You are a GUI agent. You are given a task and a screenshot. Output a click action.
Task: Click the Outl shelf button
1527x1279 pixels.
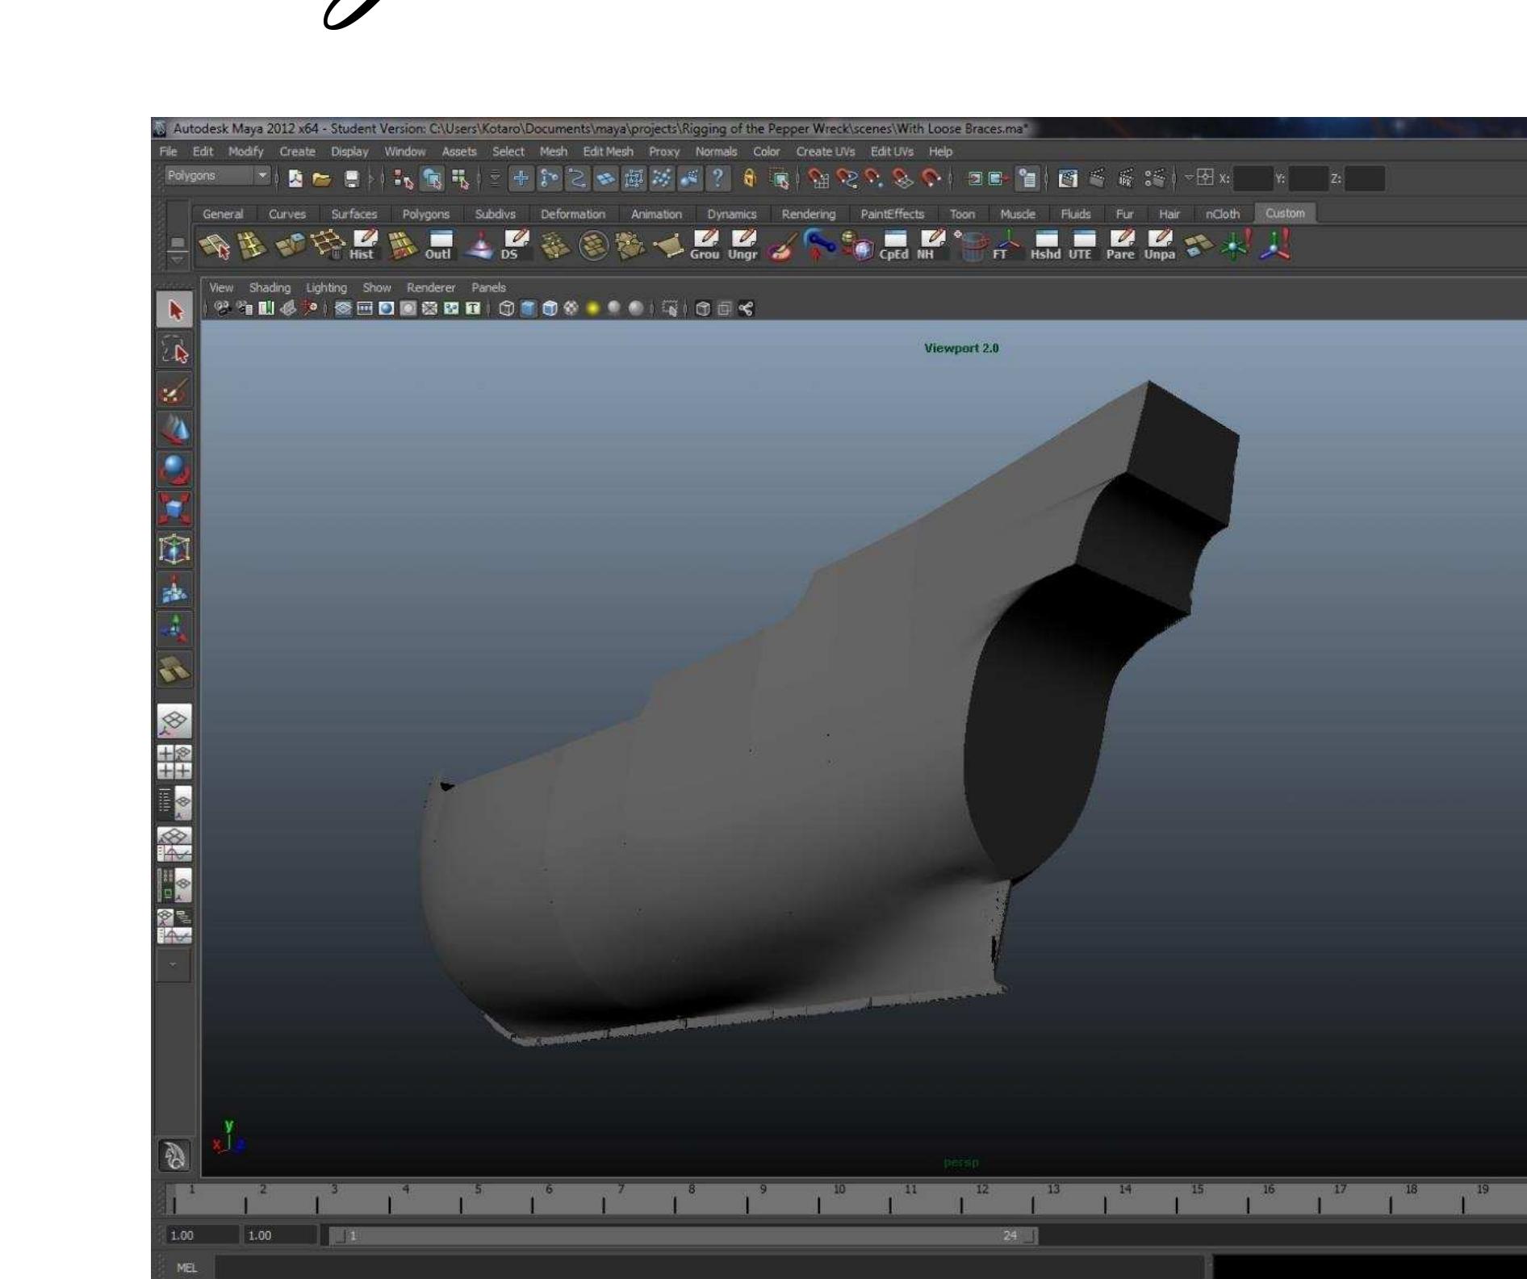tap(440, 245)
